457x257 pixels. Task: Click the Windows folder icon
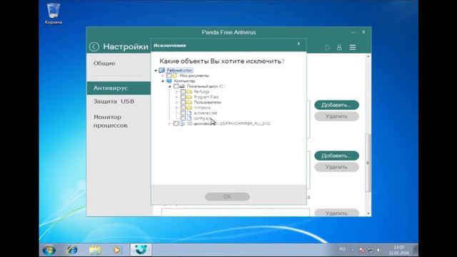189,108
